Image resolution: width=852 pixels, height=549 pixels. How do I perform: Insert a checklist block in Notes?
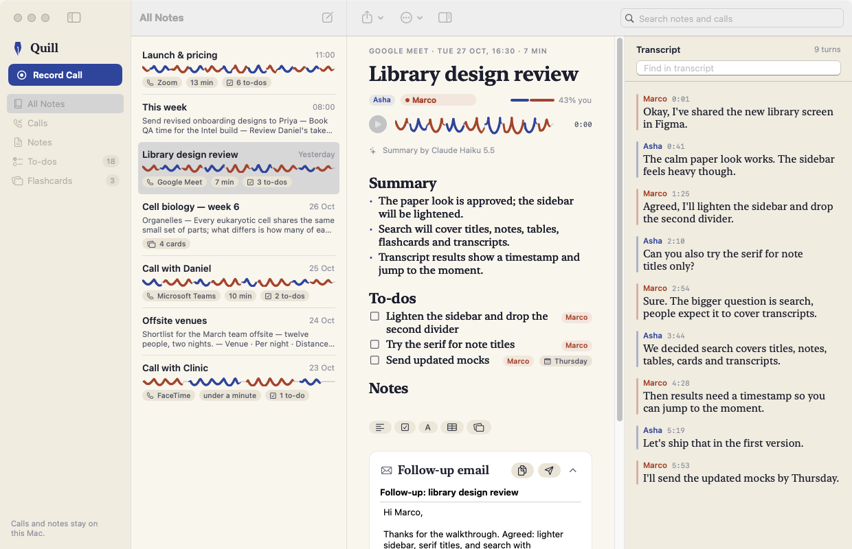pyautogui.click(x=405, y=428)
